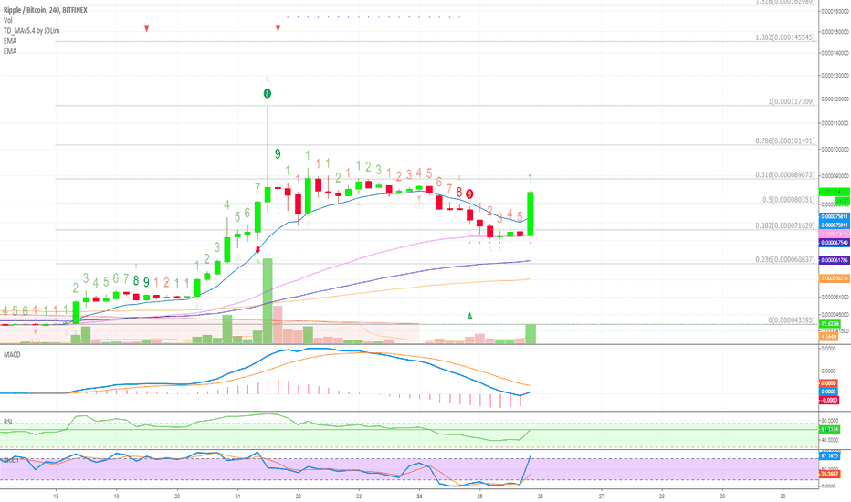The height and width of the screenshot is (502, 851).
Task: Select the 0.382(0.000071629) Fibonacci level label
Action: tap(784, 225)
